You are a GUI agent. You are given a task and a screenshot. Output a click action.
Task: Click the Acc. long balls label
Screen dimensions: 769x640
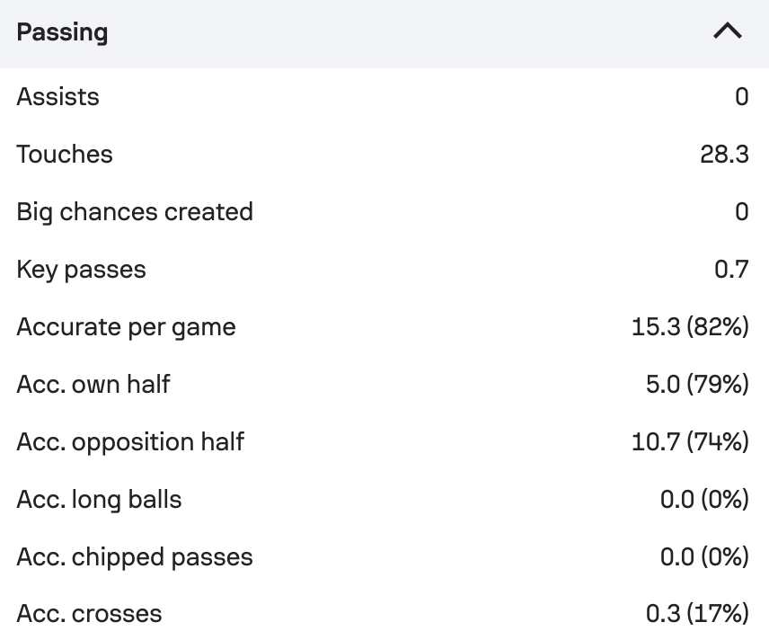click(99, 500)
